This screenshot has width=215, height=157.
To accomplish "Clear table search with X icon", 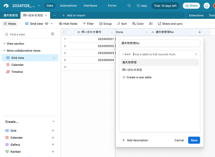I will pyautogui.click(x=196, y=54).
